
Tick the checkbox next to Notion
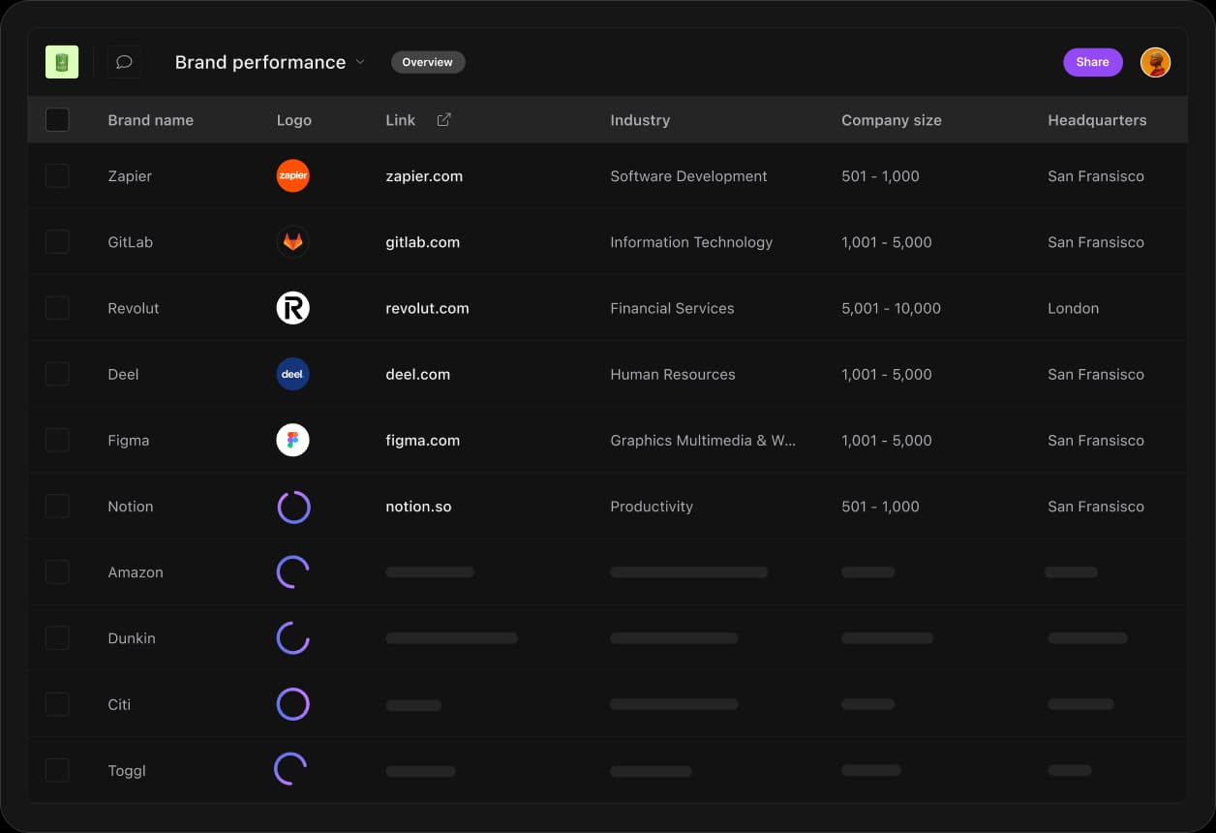(57, 506)
